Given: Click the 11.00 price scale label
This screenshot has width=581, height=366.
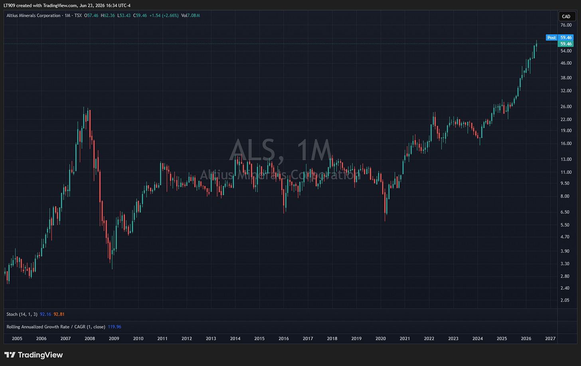Looking at the screenshot, I should (x=566, y=172).
